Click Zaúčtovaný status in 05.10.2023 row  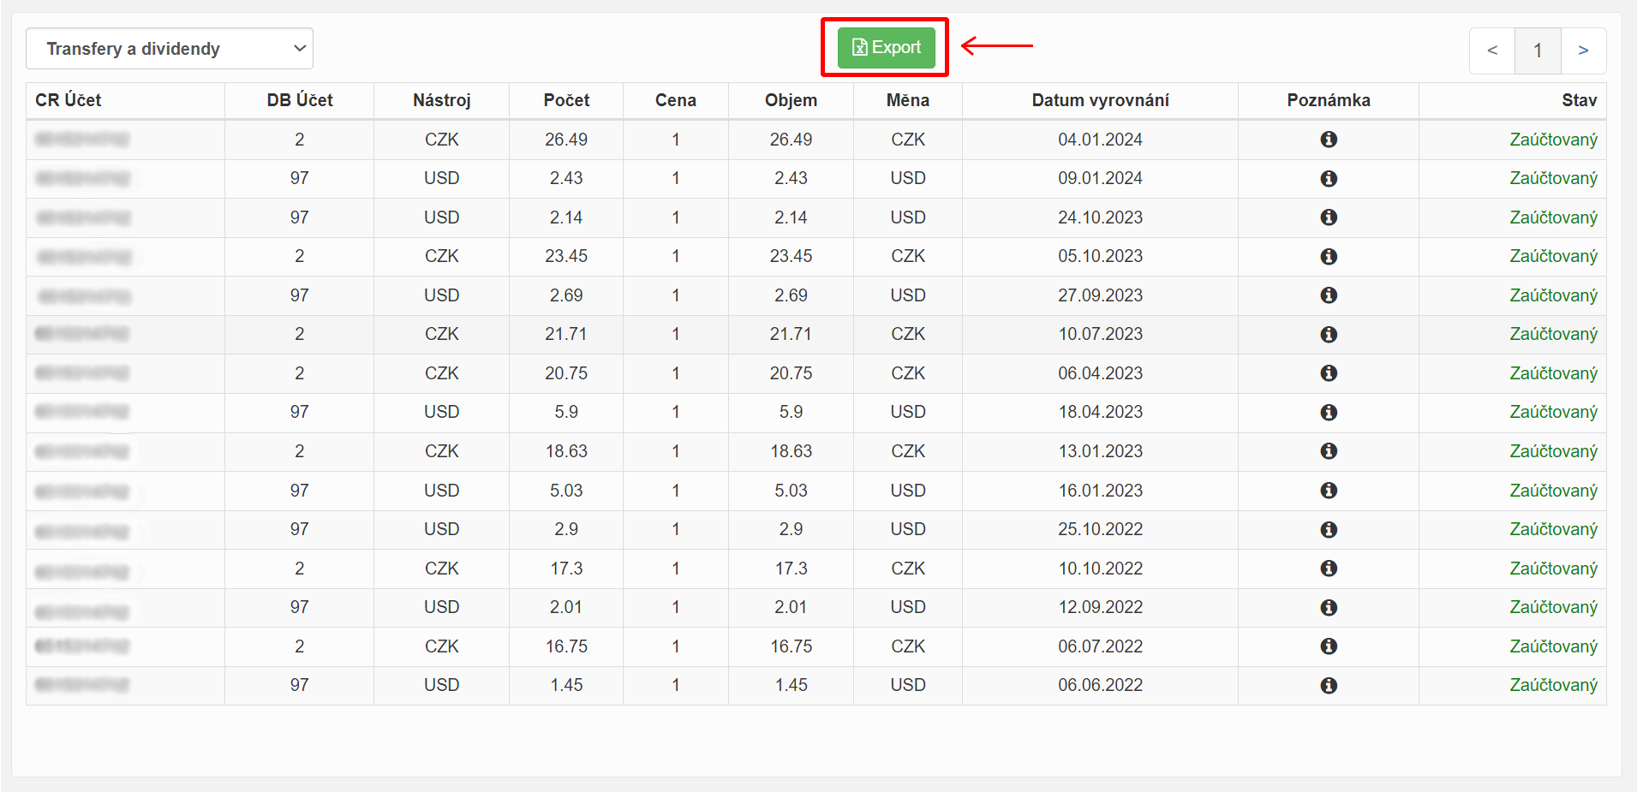(x=1554, y=256)
